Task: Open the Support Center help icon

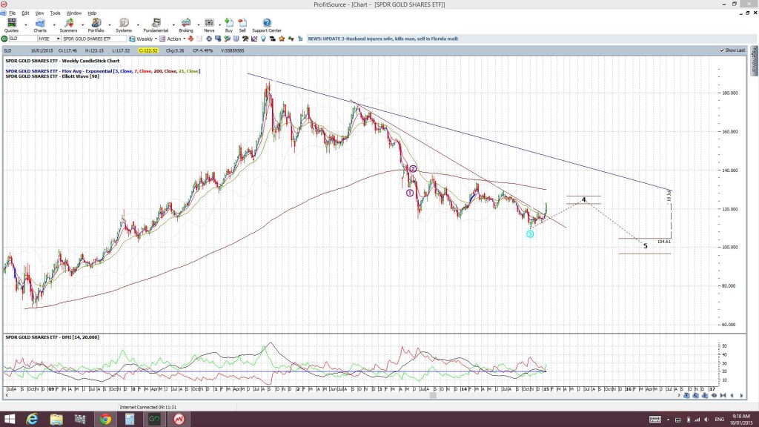Action: coord(267,25)
